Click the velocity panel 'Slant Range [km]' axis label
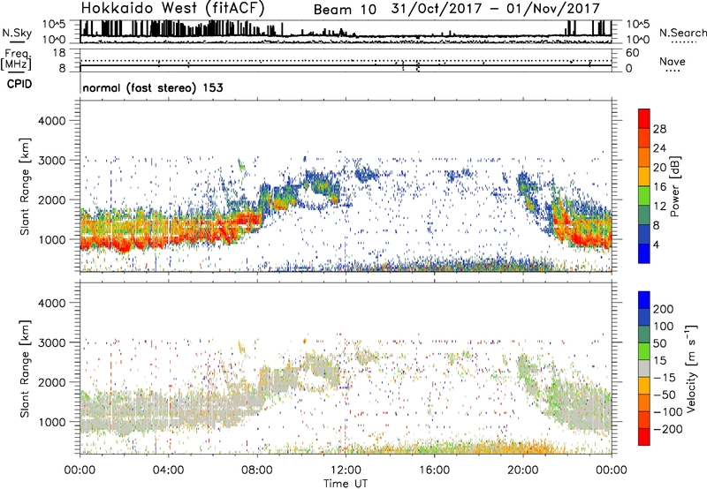 25,369
